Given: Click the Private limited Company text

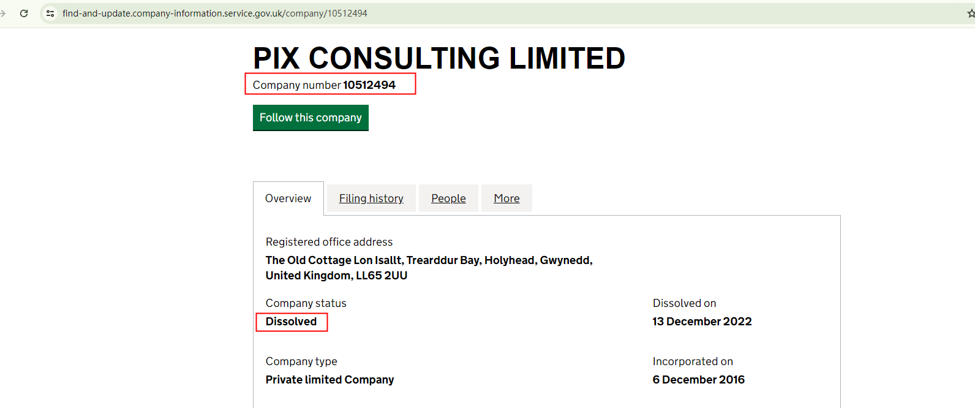Looking at the screenshot, I should coord(329,380).
